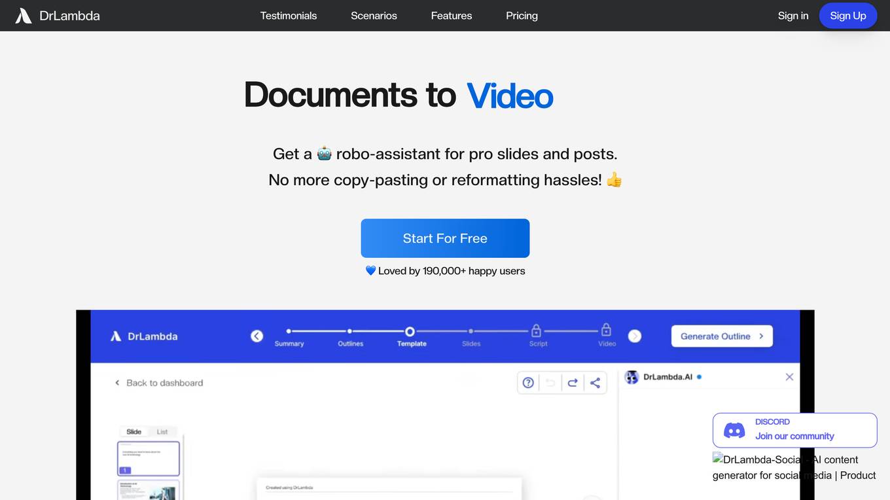
Task: Close the DrLambda.AI chat panel
Action: 789,377
